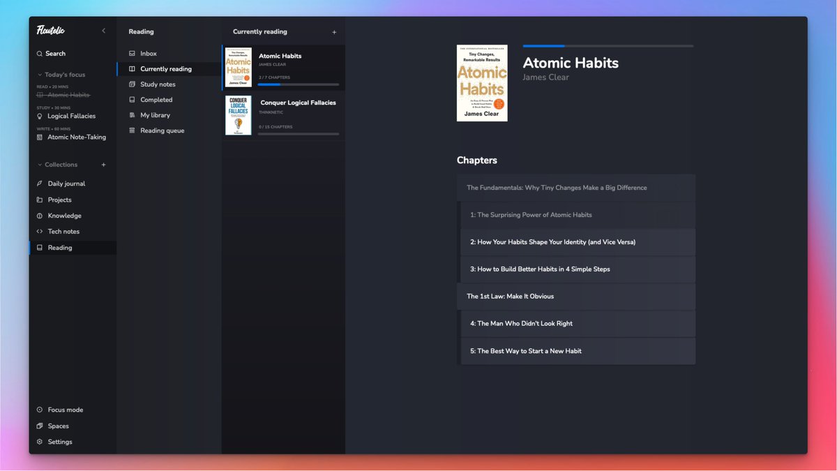Click the Focus mode icon
The width and height of the screenshot is (837, 471).
point(40,410)
